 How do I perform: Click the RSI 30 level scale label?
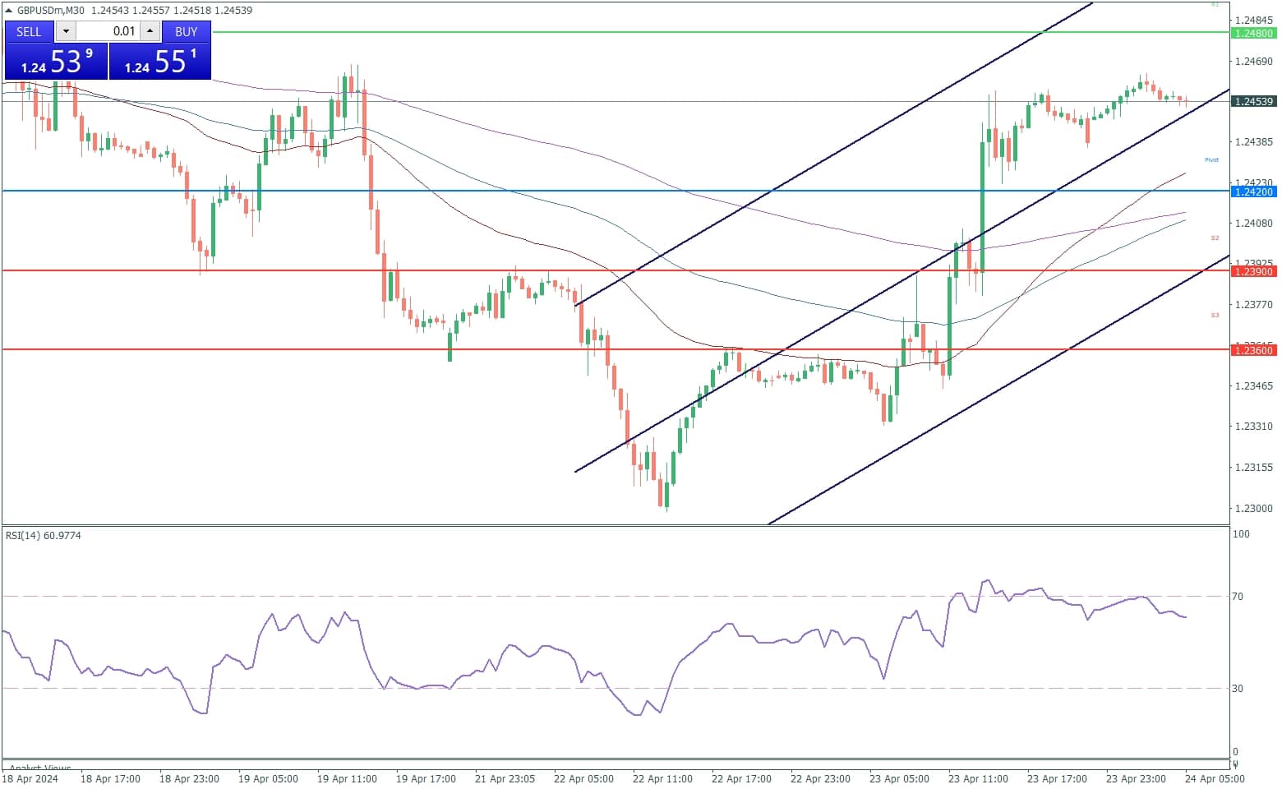(1238, 689)
